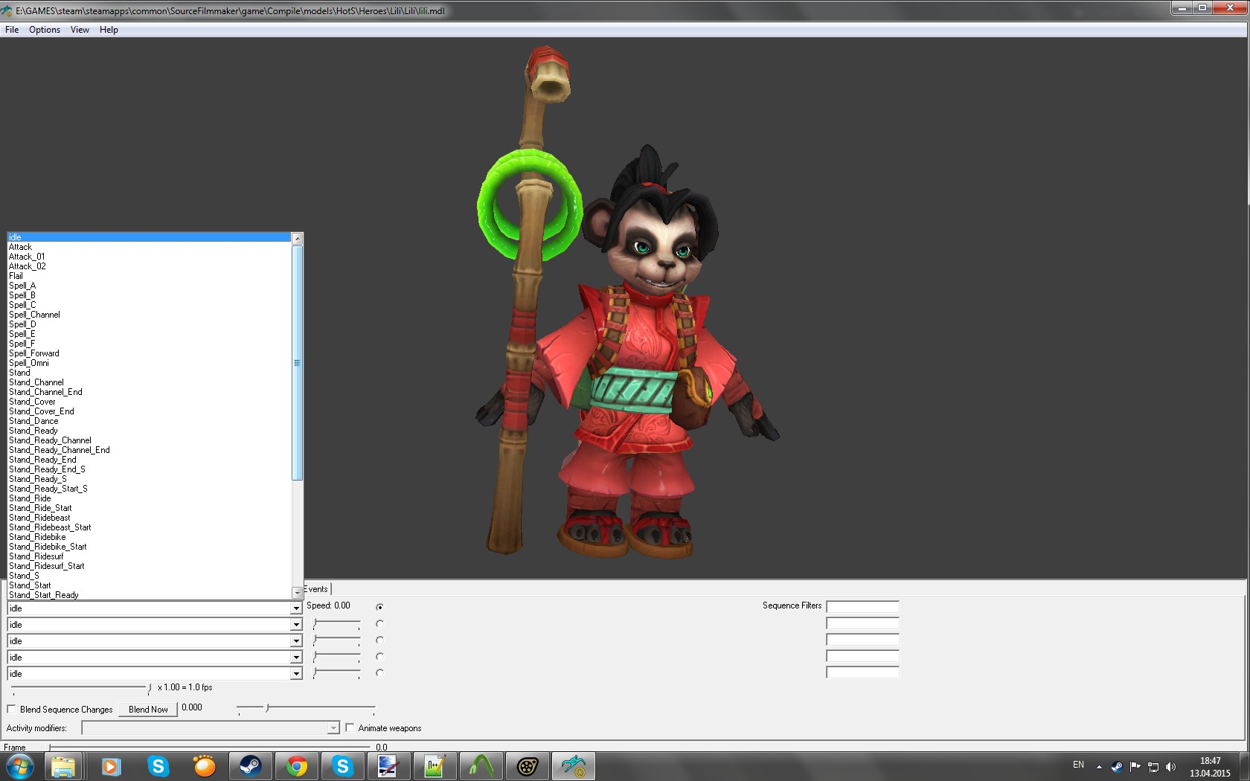Click the sequence list scroll-up arrow
This screenshot has width=1250, height=781.
click(x=298, y=239)
